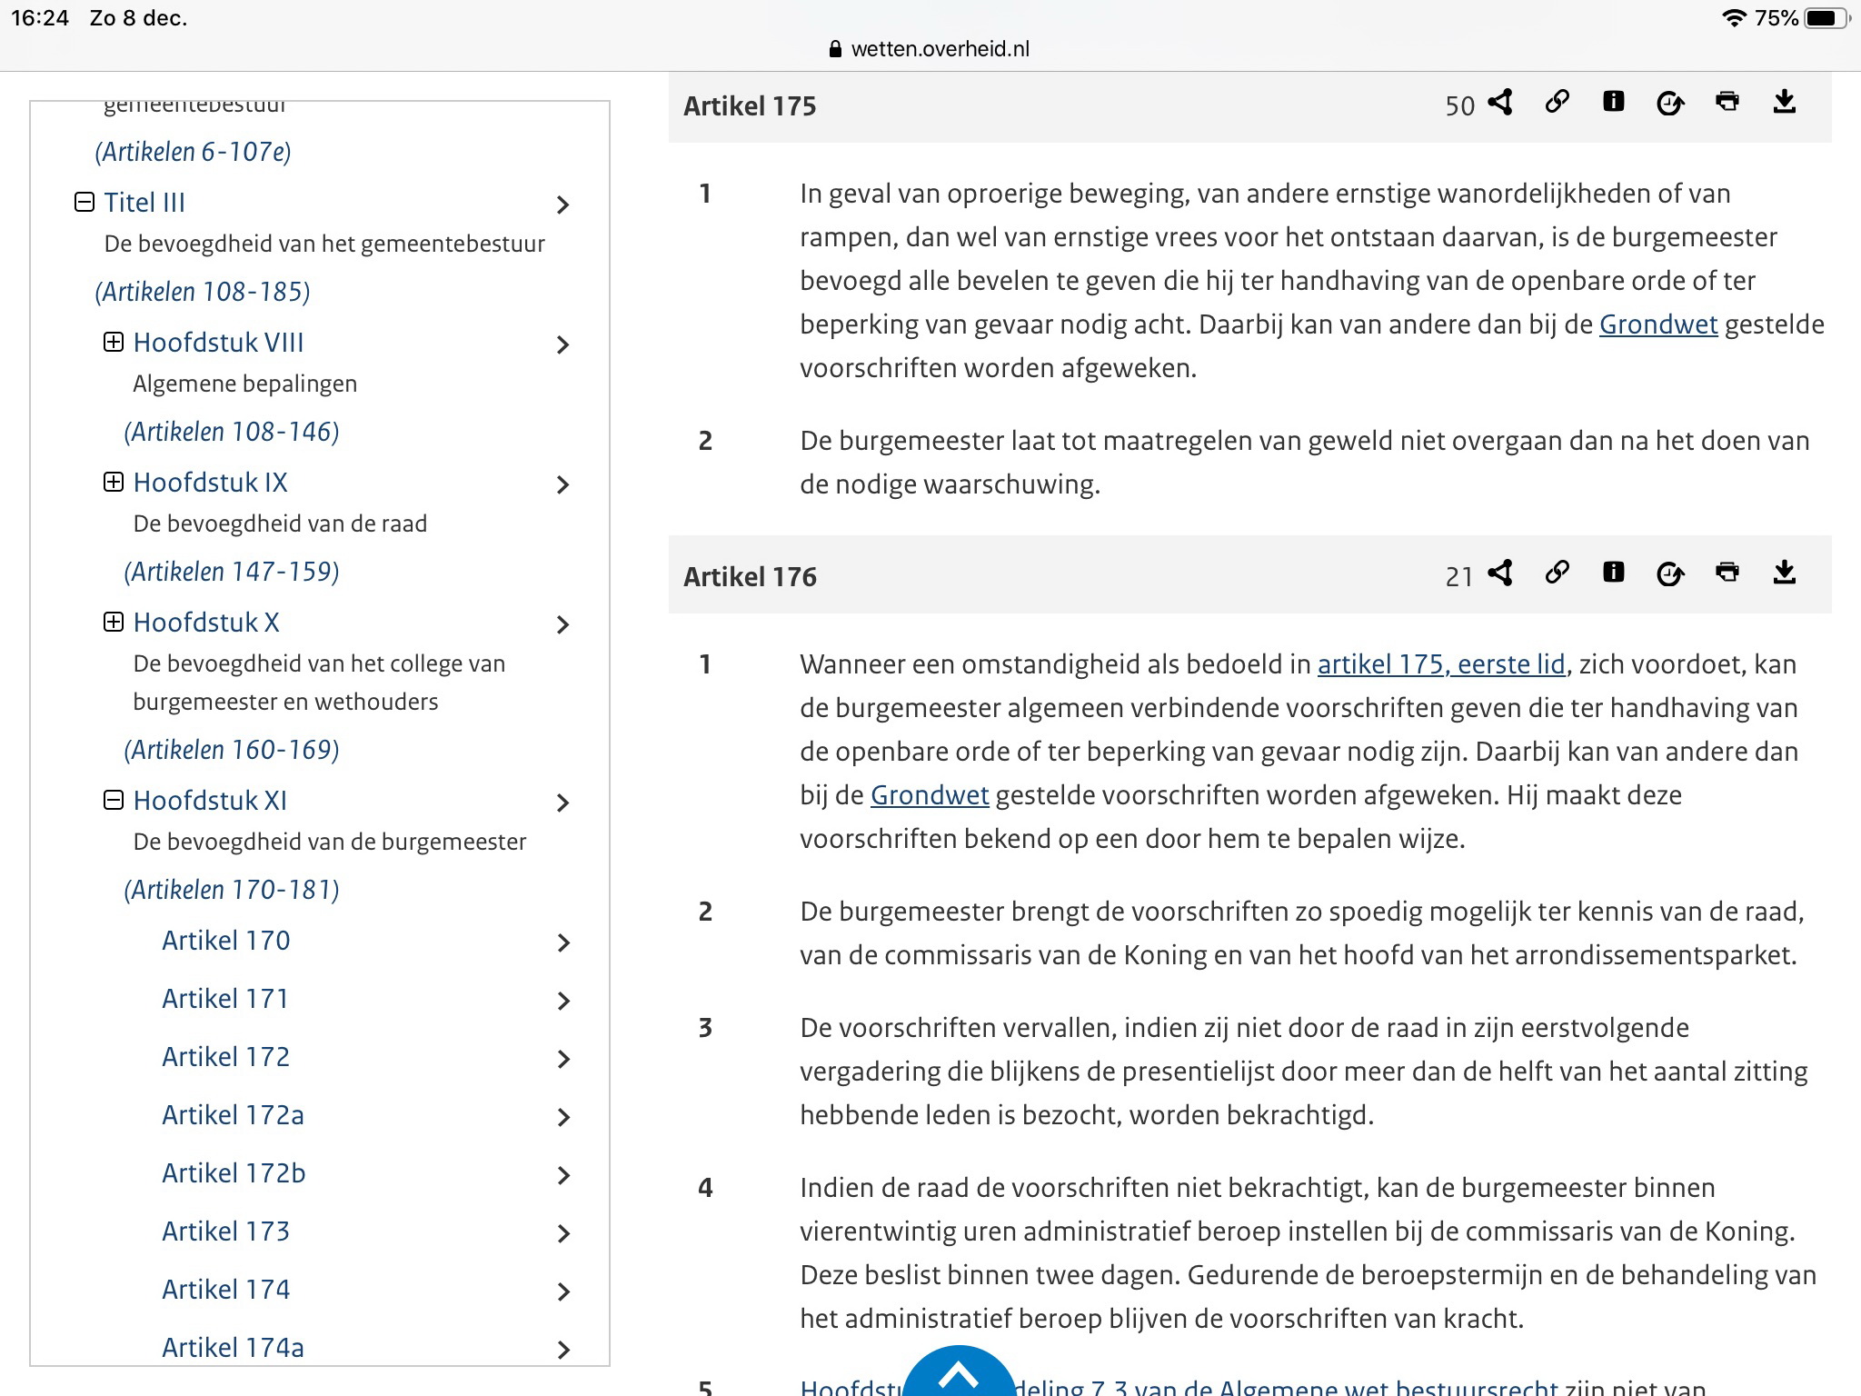Tap the blue scroll-to-top arrow button

(x=959, y=1372)
